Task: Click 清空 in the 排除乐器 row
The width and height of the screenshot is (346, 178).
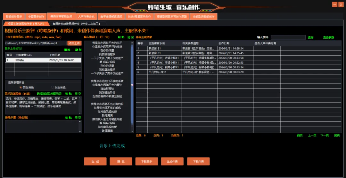Action: pos(78,118)
